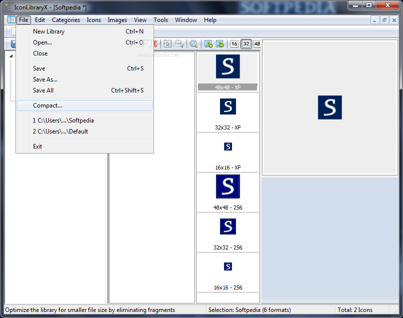Choose Open... from File menu
The width and height of the screenshot is (403, 318).
coord(85,42)
